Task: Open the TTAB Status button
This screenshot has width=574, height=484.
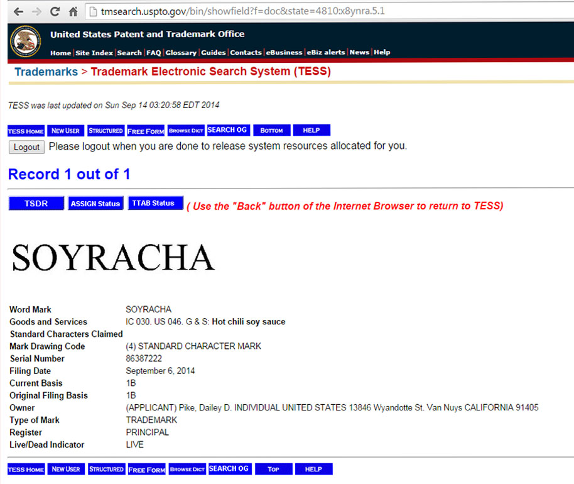Action: (156, 203)
